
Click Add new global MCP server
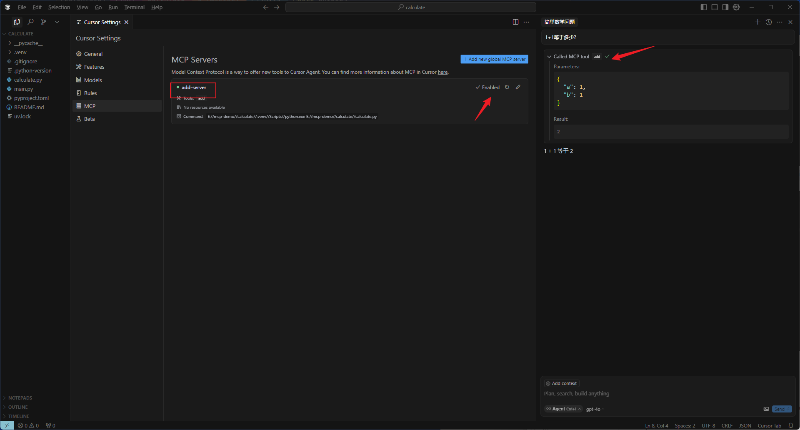tap(494, 59)
